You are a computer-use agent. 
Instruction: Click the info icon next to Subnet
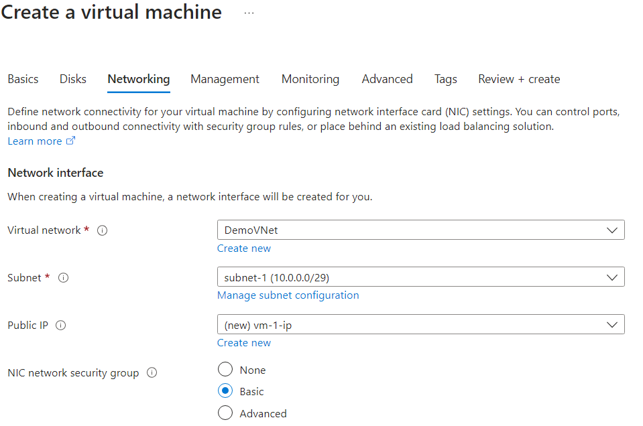(63, 277)
